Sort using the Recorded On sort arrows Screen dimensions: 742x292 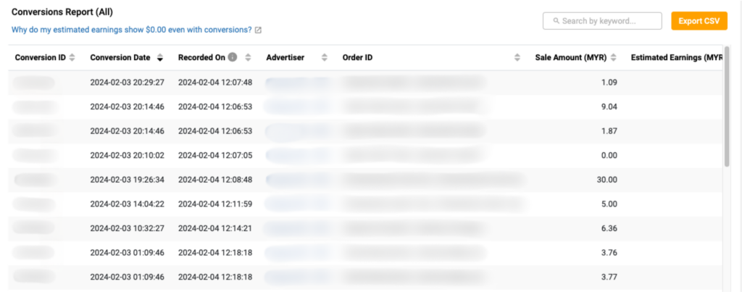pyautogui.click(x=248, y=58)
